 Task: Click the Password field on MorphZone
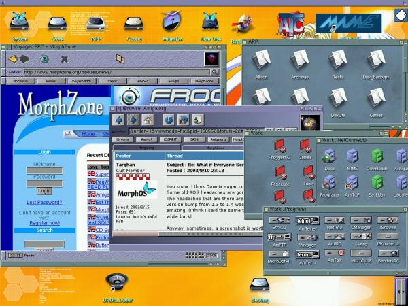pyautogui.click(x=44, y=184)
